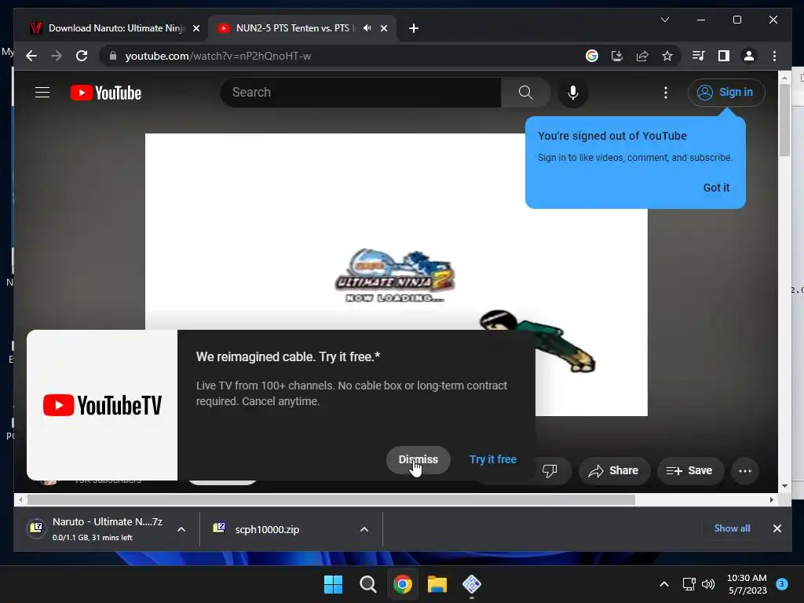The image size is (804, 603).
Task: Dismiss the signed-out tip with Got it
Action: pyautogui.click(x=716, y=188)
